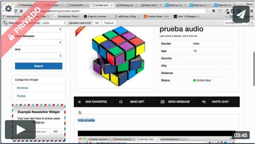
Task: Open the Aged Between dropdown
Action: click(x=39, y=43)
